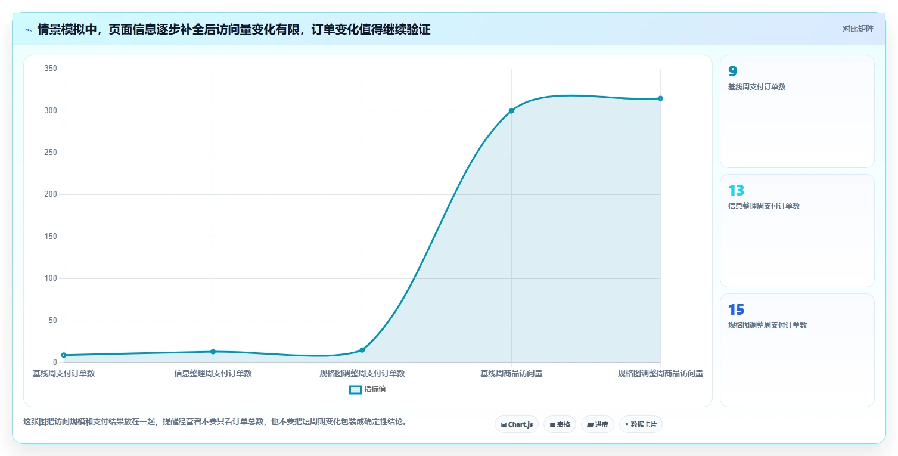Click the card value 9

(x=732, y=71)
